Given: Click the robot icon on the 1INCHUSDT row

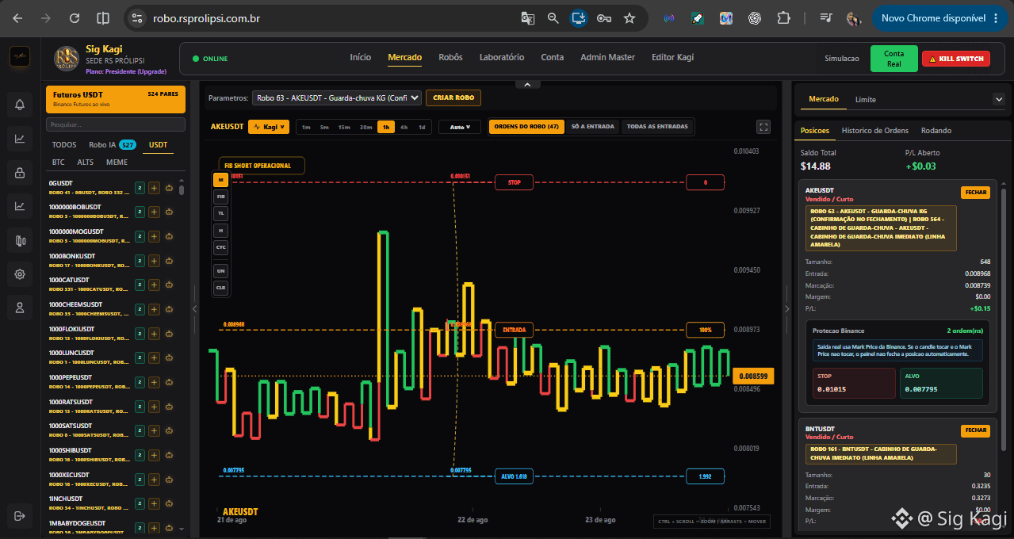Looking at the screenshot, I should [x=169, y=503].
